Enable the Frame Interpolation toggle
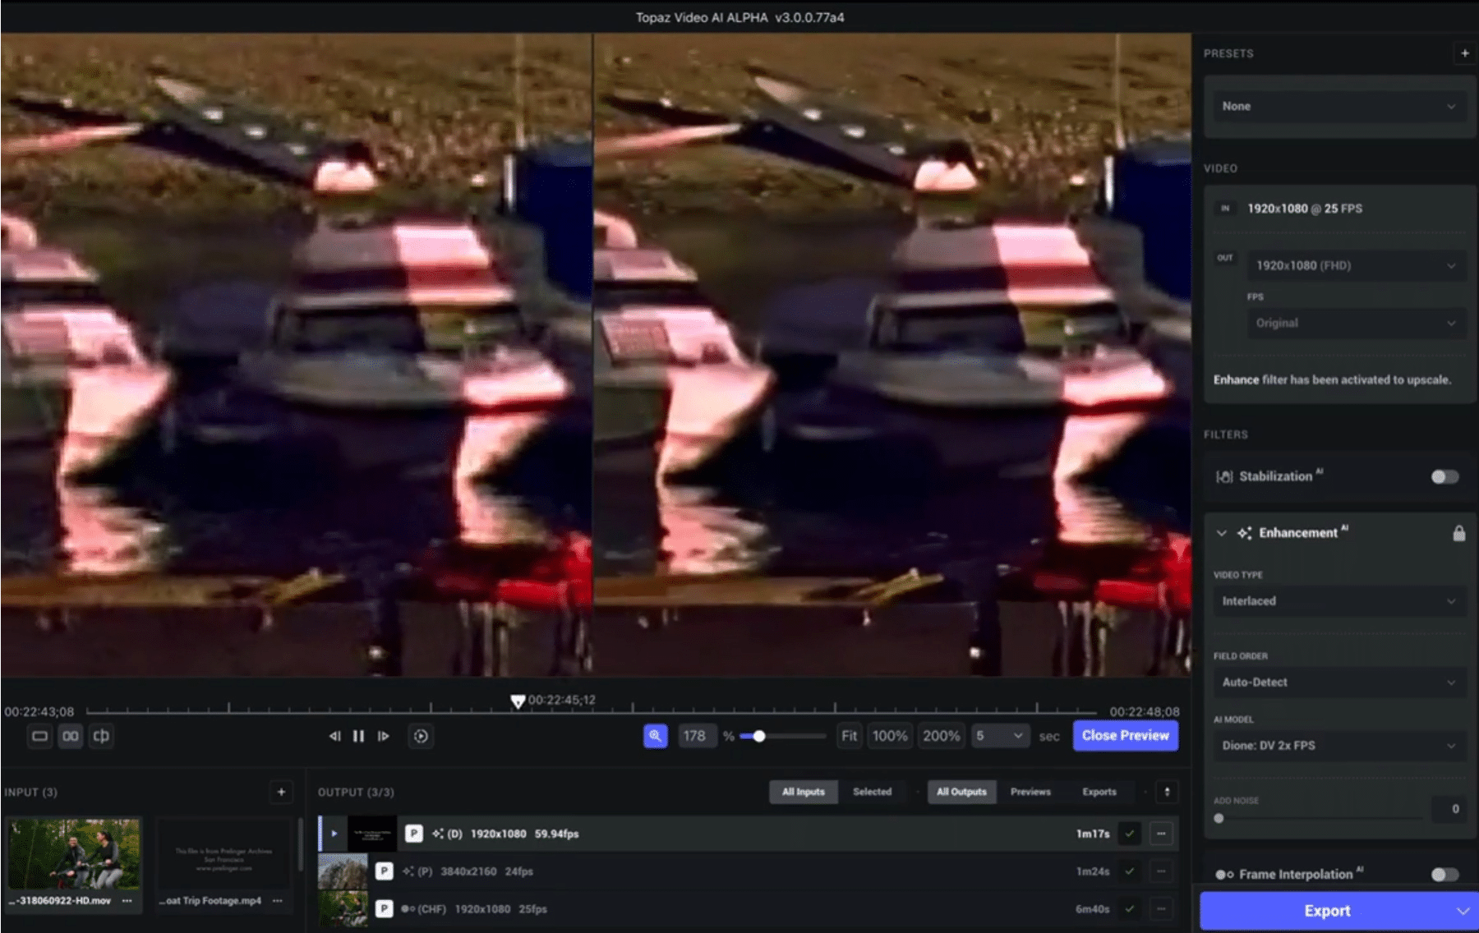Image resolution: width=1479 pixels, height=933 pixels. [1444, 875]
